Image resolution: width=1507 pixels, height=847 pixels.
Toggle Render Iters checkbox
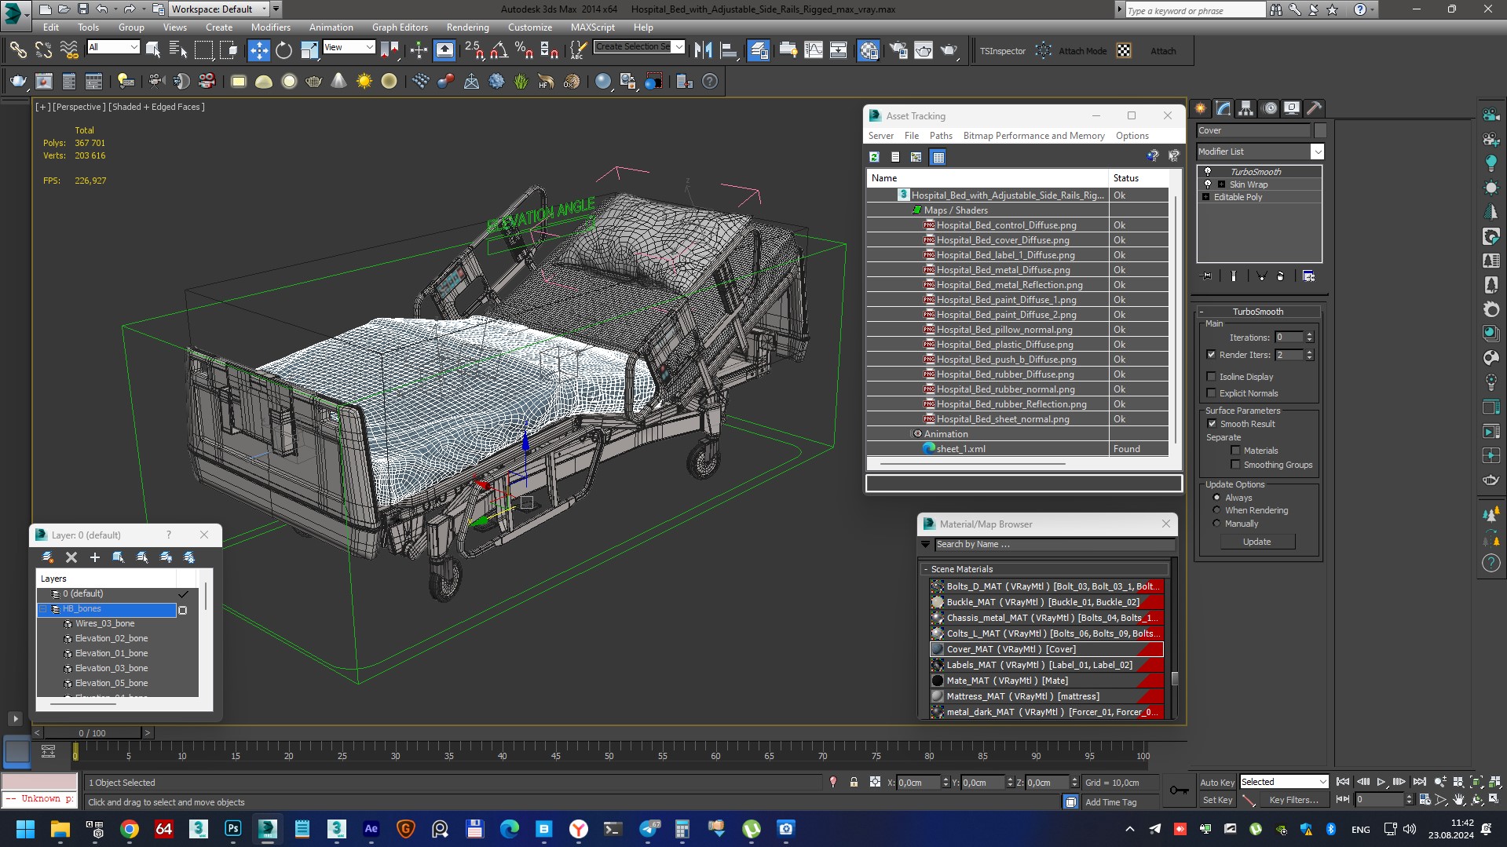pyautogui.click(x=1212, y=355)
